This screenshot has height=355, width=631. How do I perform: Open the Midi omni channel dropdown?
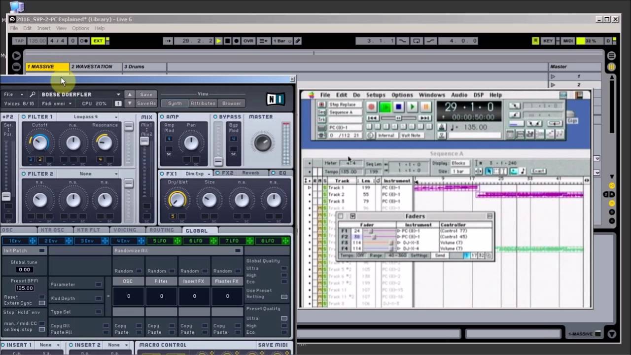click(x=57, y=104)
